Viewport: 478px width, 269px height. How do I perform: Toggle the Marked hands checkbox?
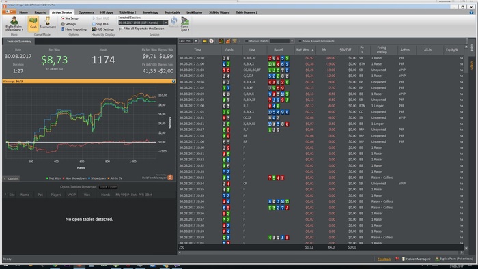pyautogui.click(x=247, y=41)
